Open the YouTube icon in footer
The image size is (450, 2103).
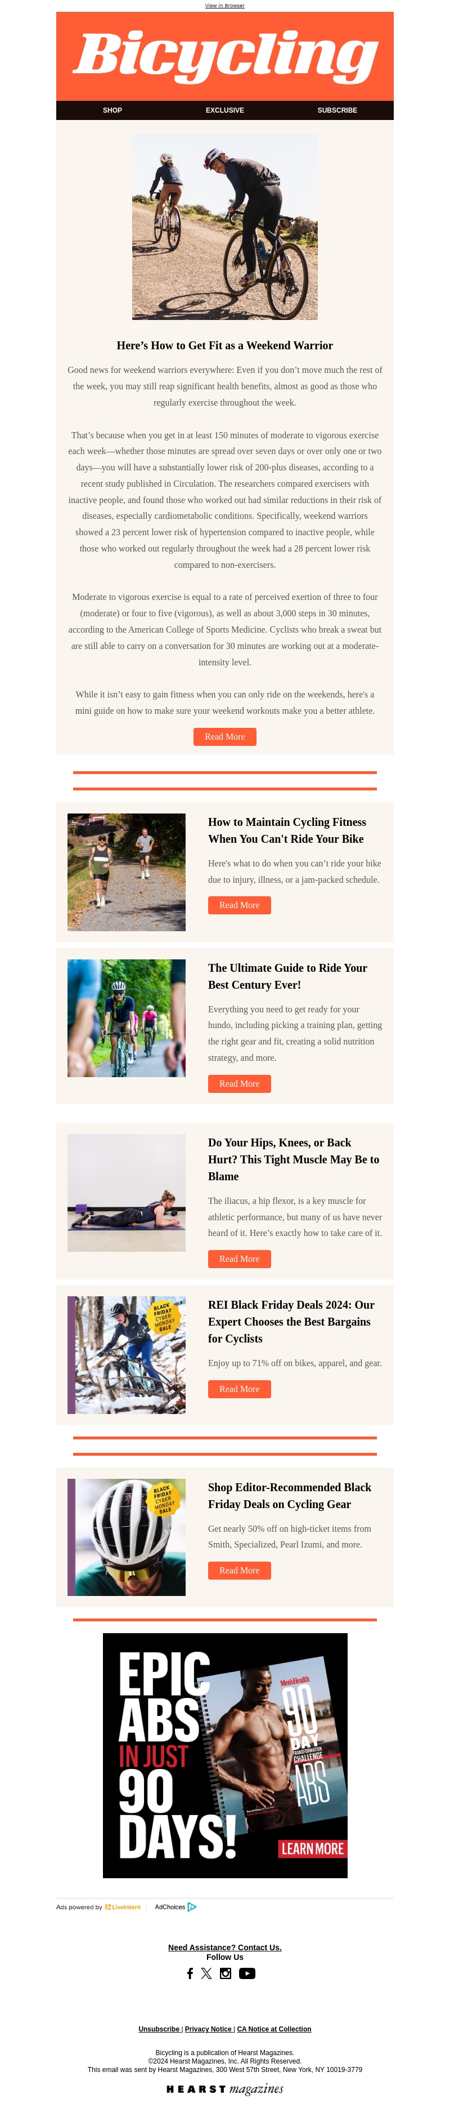(247, 1973)
